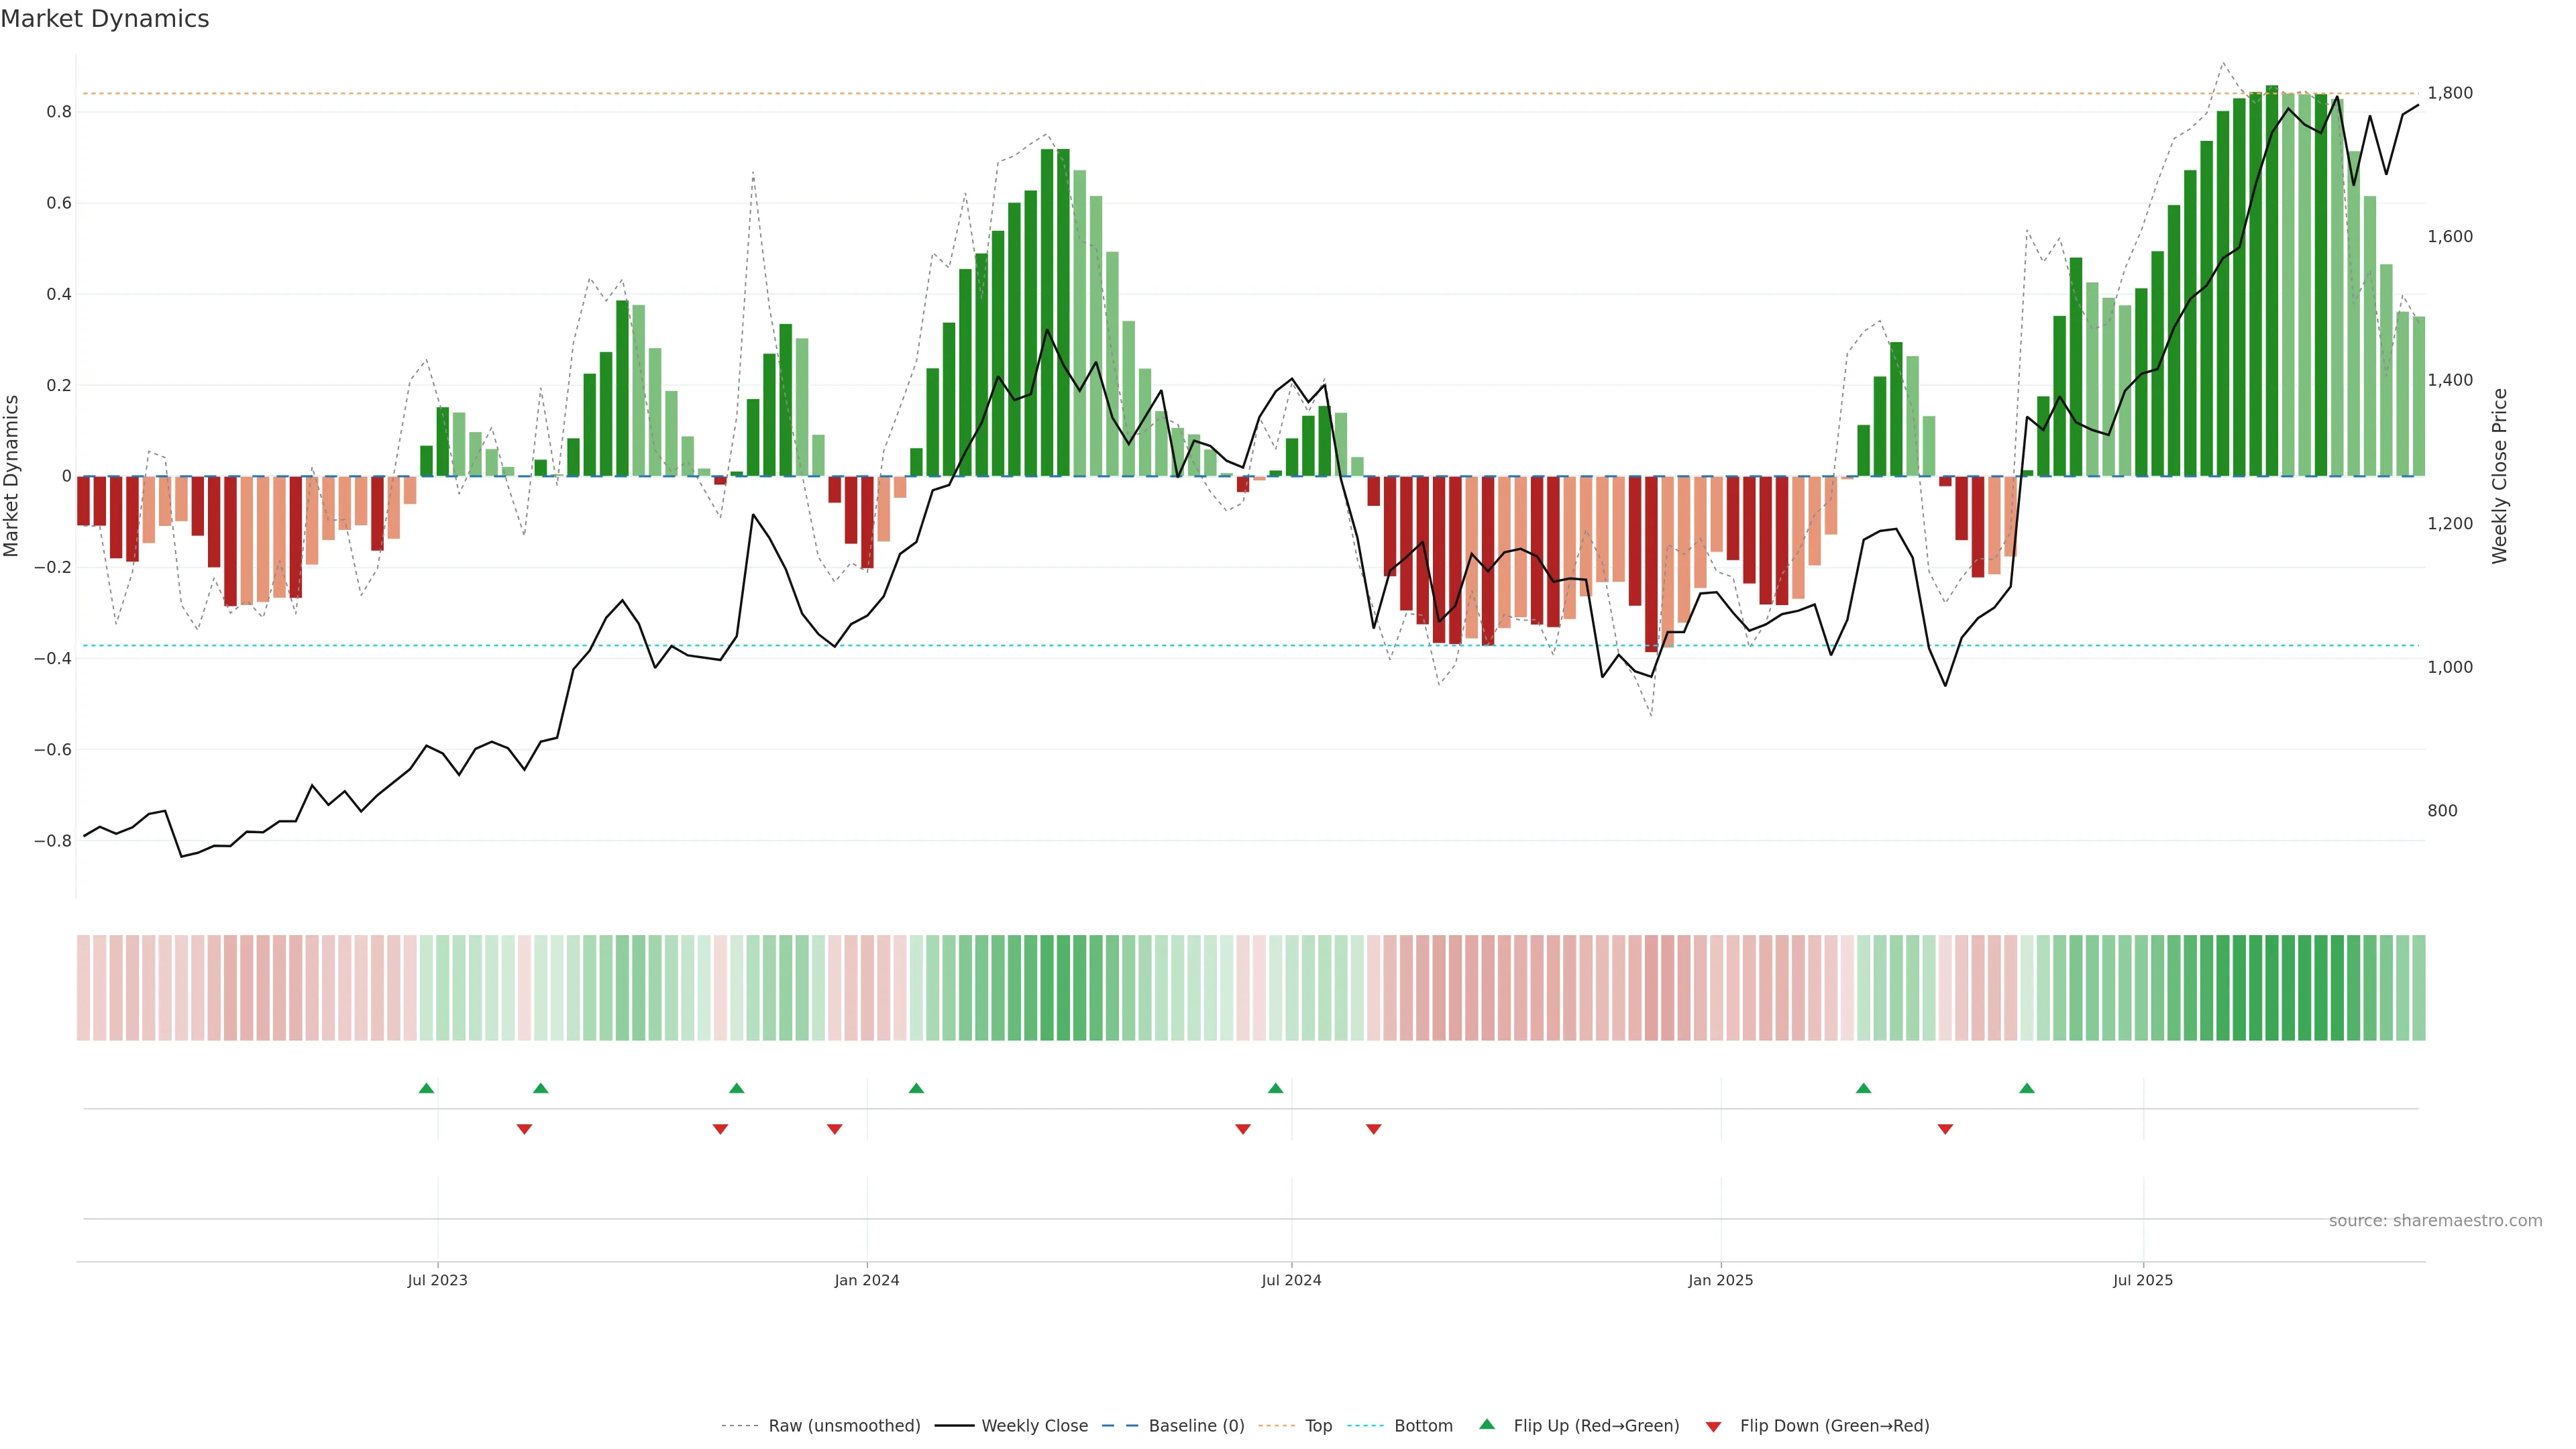Click red flip-down marker just before Jan 2024
The image size is (2576, 1449).
[x=834, y=1129]
